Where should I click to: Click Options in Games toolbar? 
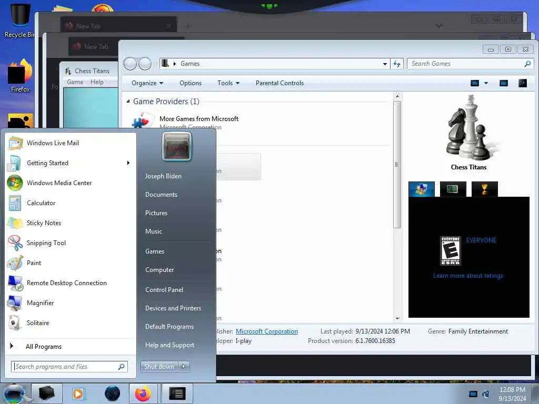tap(191, 83)
